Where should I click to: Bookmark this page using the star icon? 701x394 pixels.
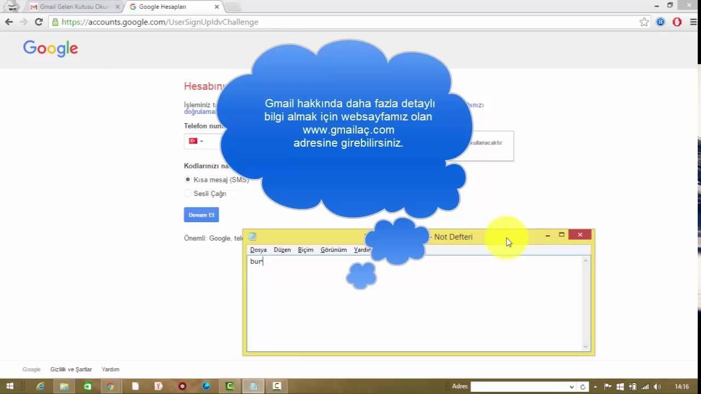(644, 22)
